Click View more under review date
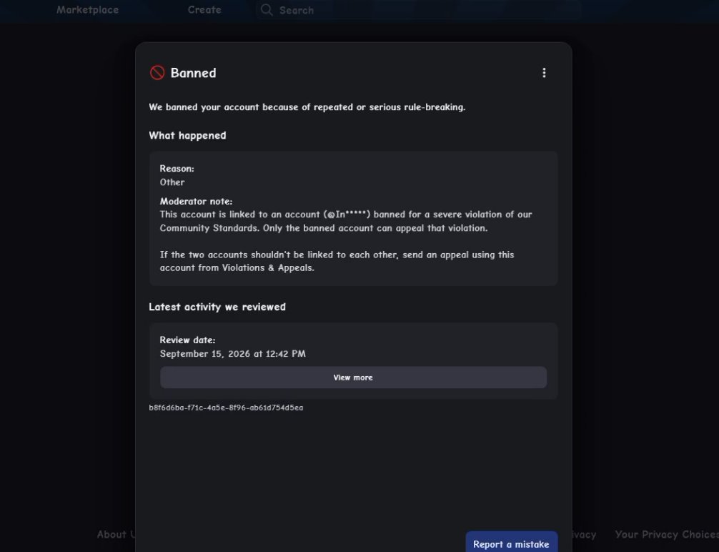The width and height of the screenshot is (719, 552). click(353, 378)
